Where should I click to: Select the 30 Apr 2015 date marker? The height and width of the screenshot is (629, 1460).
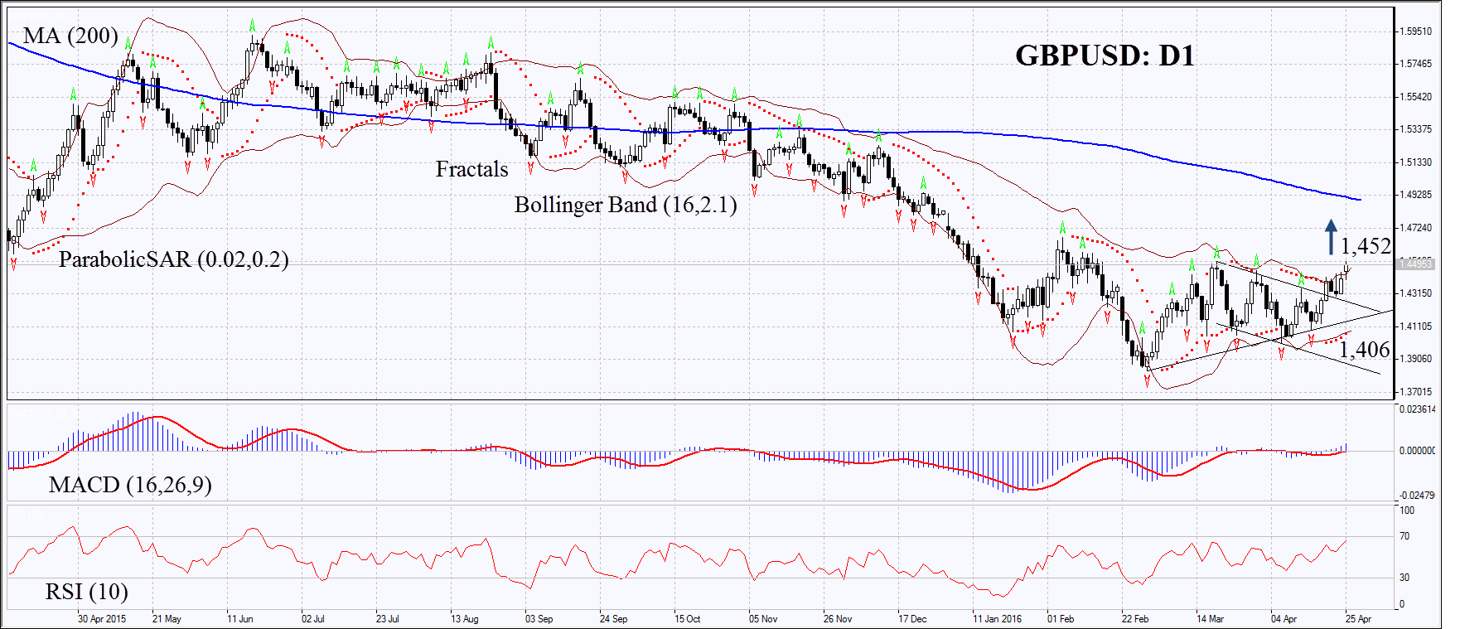click(102, 619)
